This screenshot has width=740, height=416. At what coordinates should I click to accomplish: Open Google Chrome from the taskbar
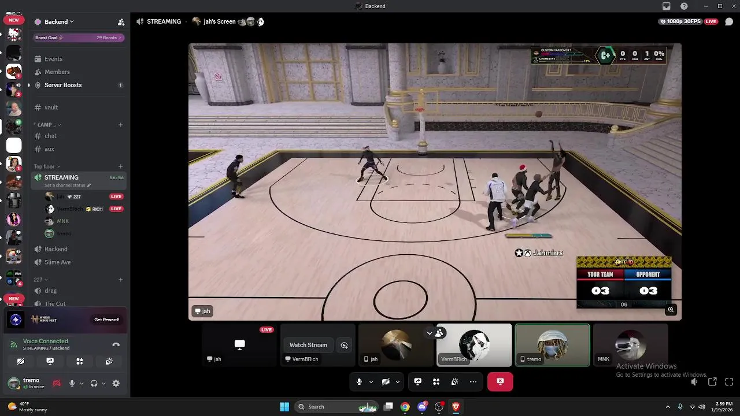click(x=405, y=407)
